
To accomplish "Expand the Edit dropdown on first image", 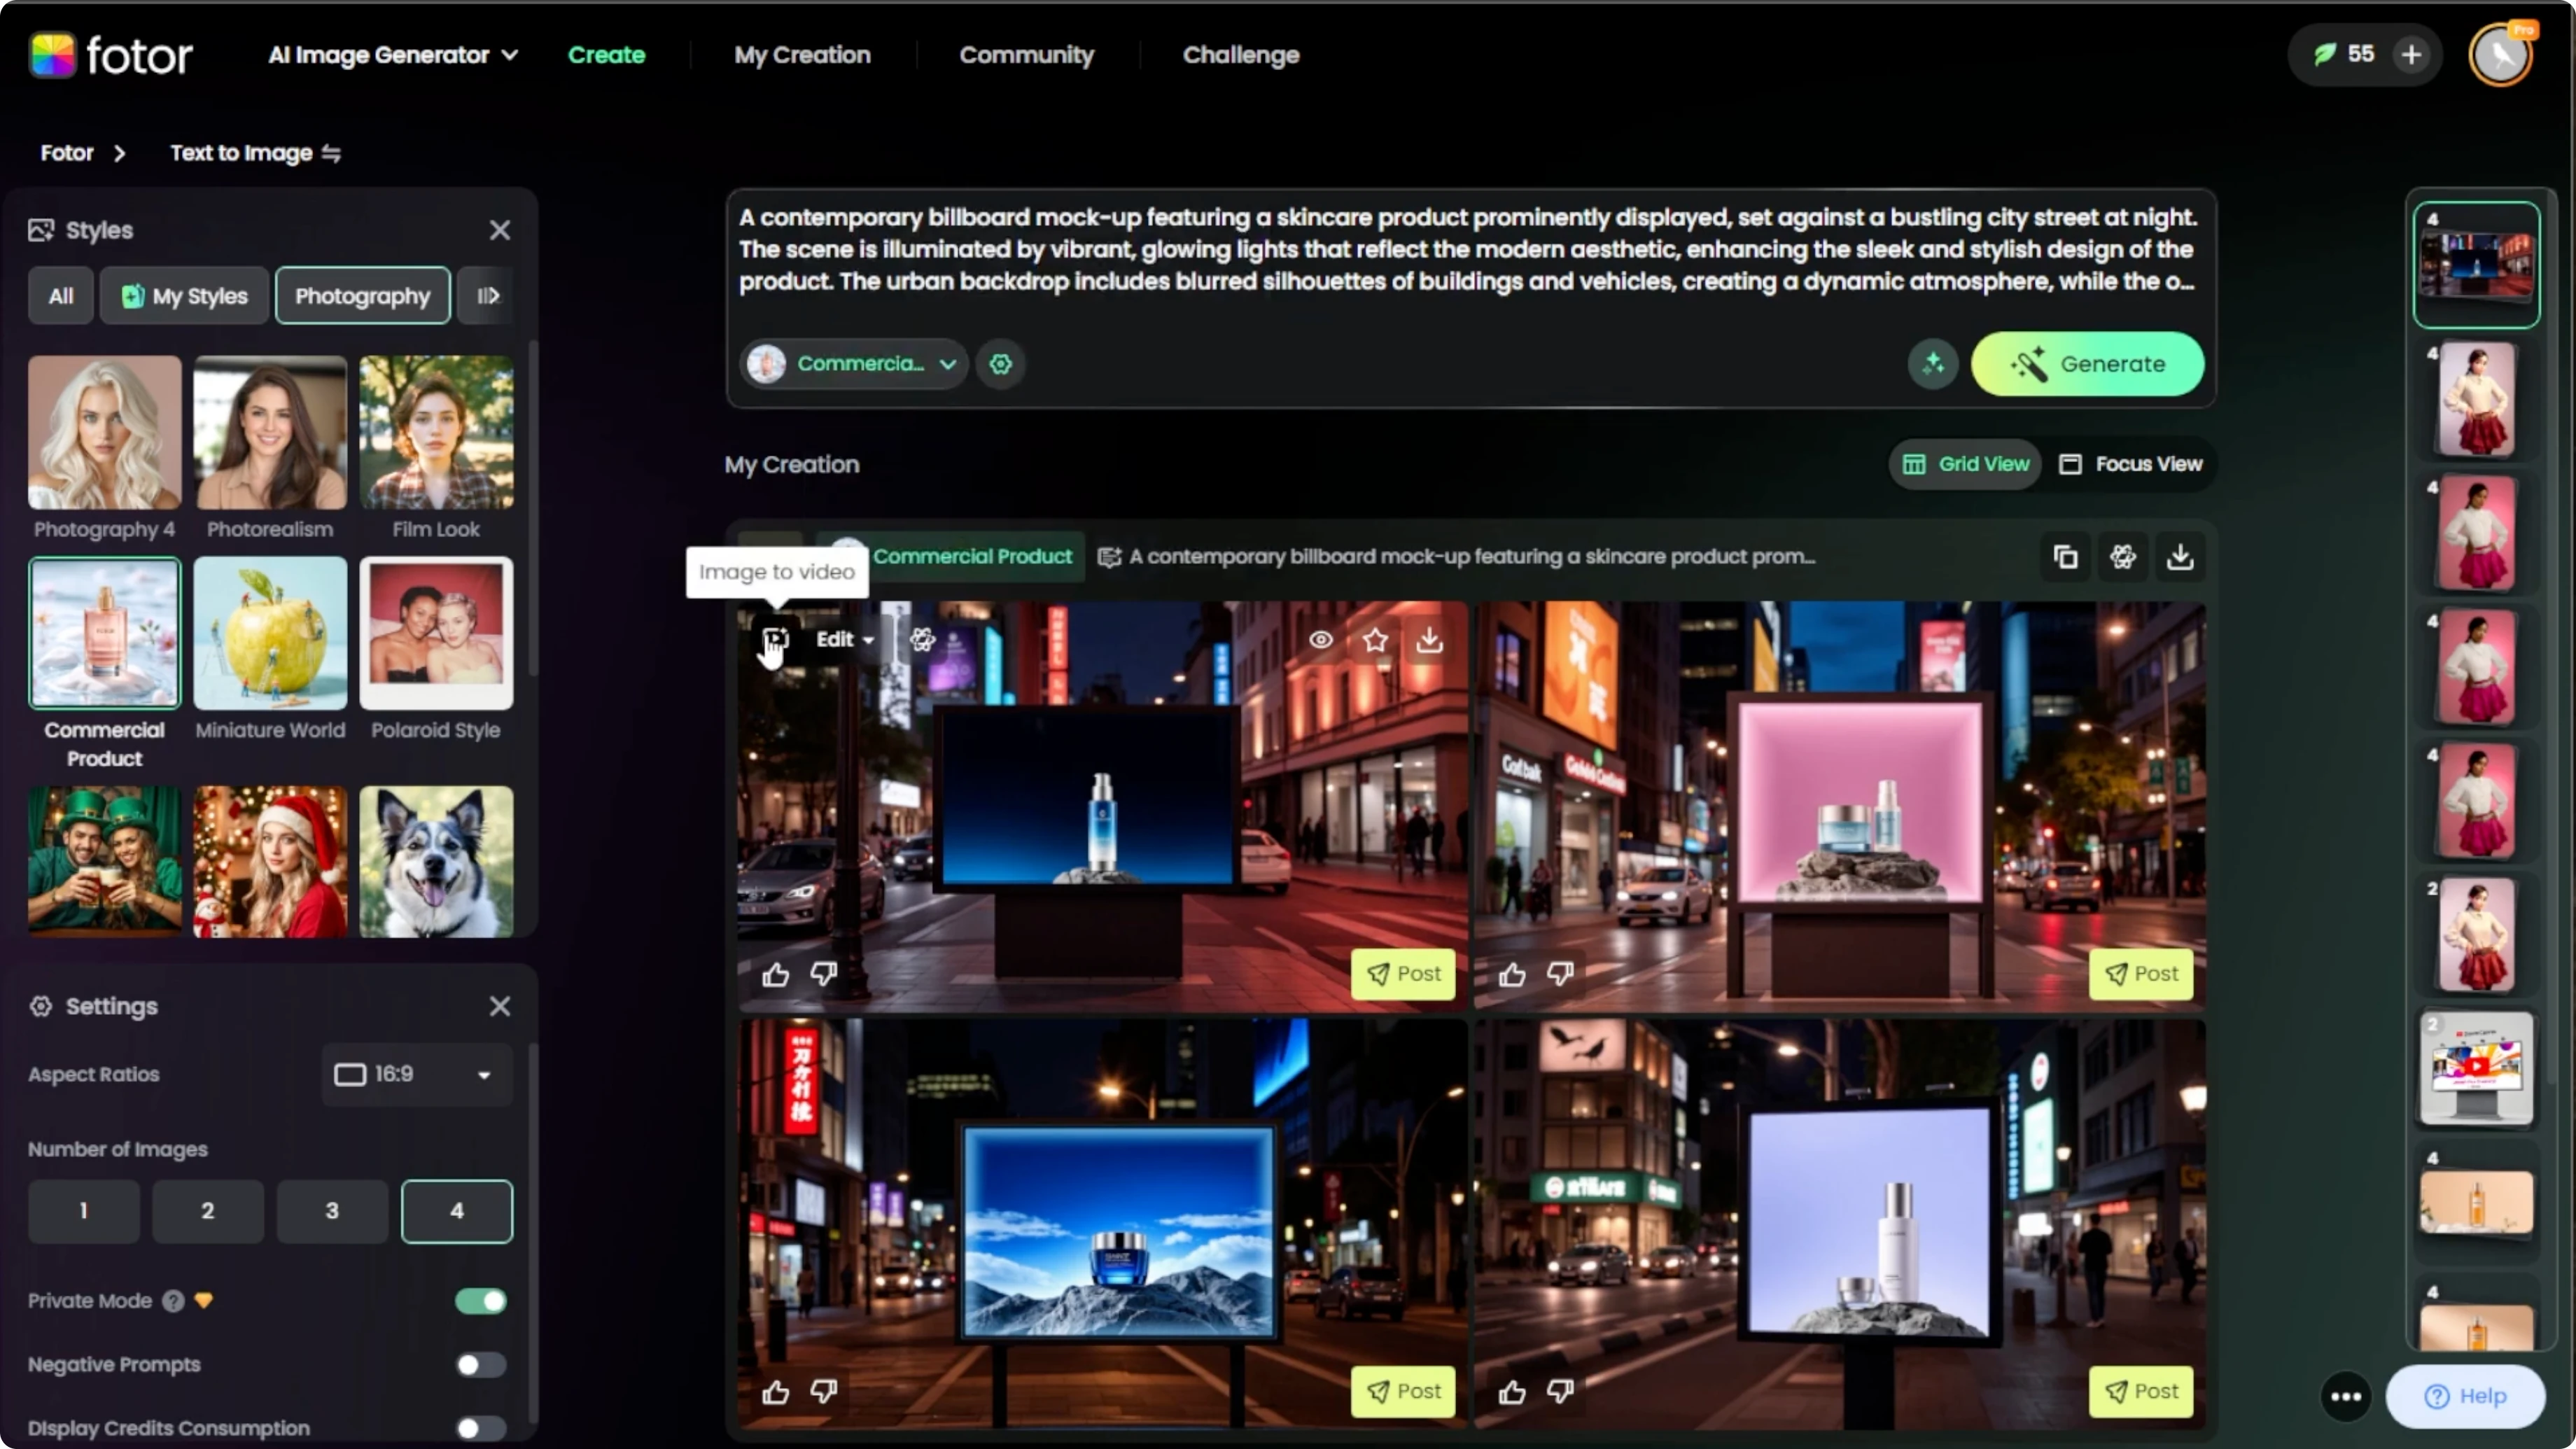I will click(x=845, y=639).
